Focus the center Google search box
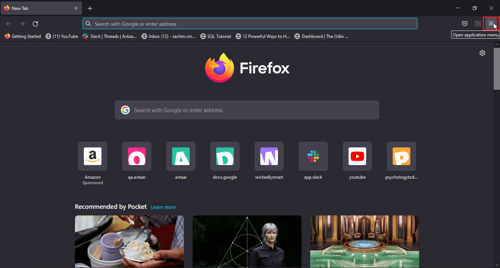Screen dimensions: 500x268 click(x=247, y=110)
